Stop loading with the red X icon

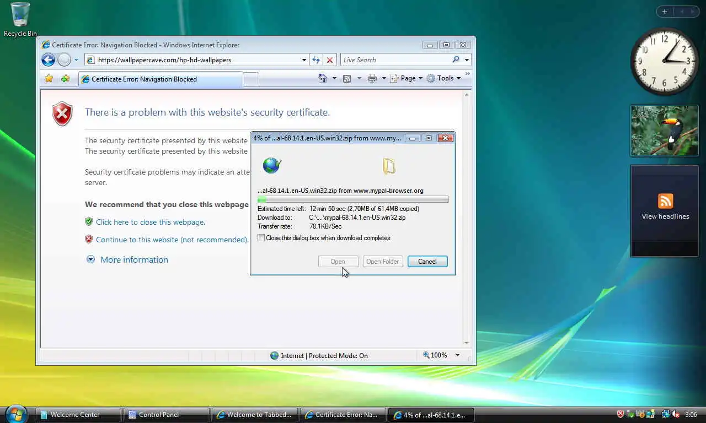tap(330, 59)
